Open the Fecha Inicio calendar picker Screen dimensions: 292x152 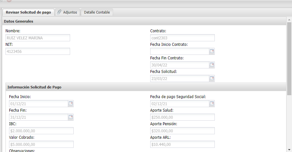coord(71,104)
